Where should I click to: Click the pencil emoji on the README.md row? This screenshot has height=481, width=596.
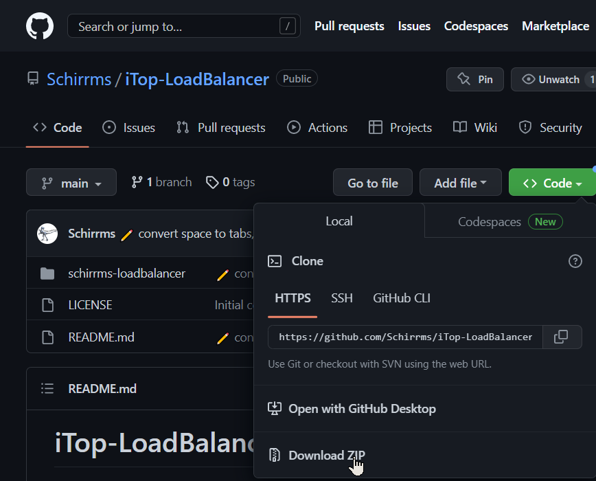222,338
